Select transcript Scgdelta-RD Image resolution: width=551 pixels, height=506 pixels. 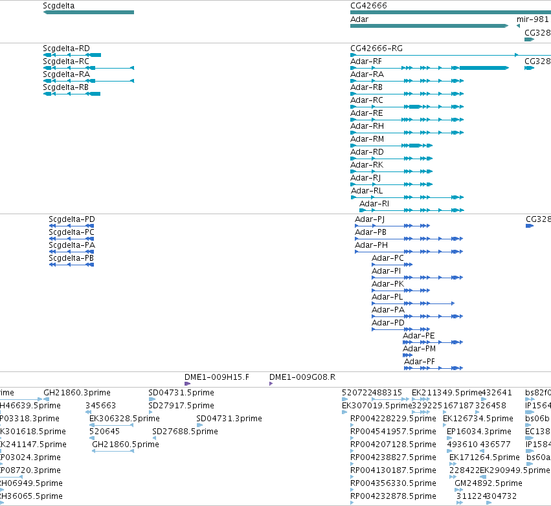(x=72, y=55)
